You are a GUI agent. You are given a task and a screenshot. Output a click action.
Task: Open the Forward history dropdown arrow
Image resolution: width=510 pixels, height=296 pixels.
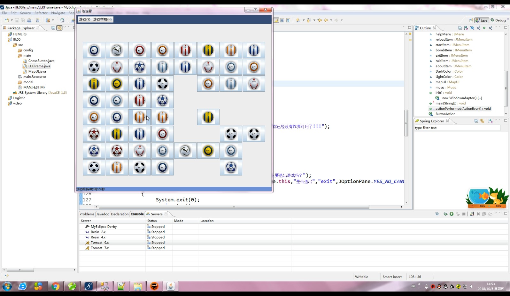tap(342, 20)
